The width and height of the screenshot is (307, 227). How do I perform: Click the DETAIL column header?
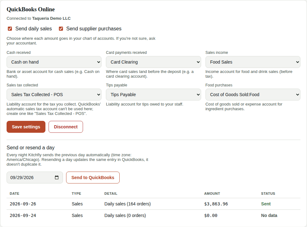(111, 193)
